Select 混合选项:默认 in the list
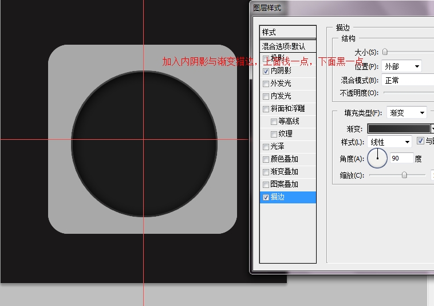The height and width of the screenshot is (306, 434). pyautogui.click(x=288, y=46)
